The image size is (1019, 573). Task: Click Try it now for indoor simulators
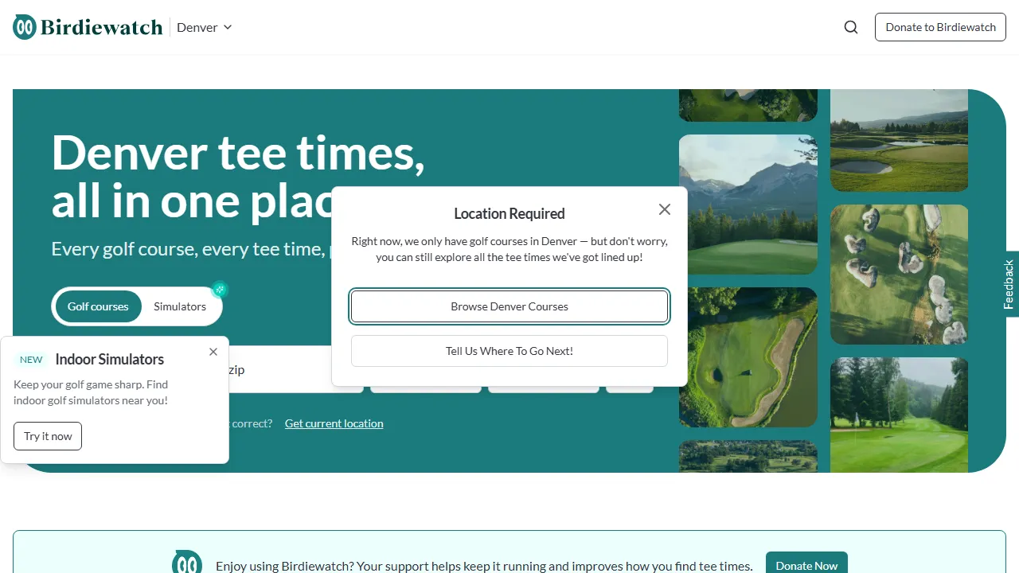tap(47, 436)
